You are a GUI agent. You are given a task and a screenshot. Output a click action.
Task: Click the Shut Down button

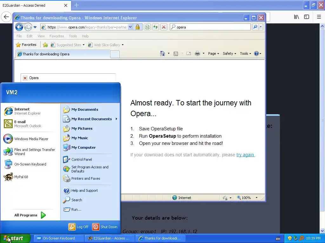coord(105,227)
